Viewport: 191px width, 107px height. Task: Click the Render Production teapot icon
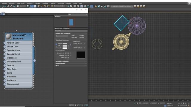[x=102, y=6]
